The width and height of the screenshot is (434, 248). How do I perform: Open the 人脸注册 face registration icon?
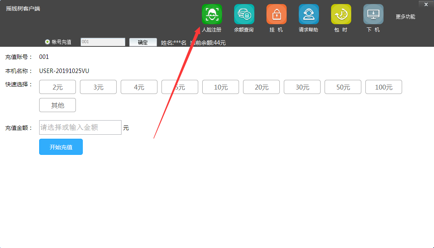tap(212, 15)
